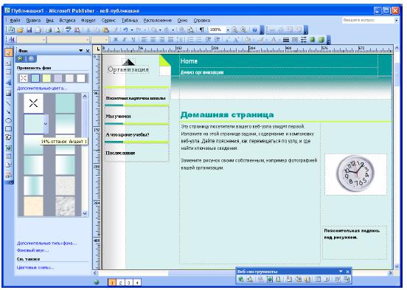Select the Rectangle tool in left toolbar

8,129
